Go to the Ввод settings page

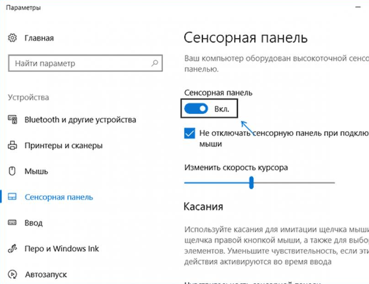point(34,223)
